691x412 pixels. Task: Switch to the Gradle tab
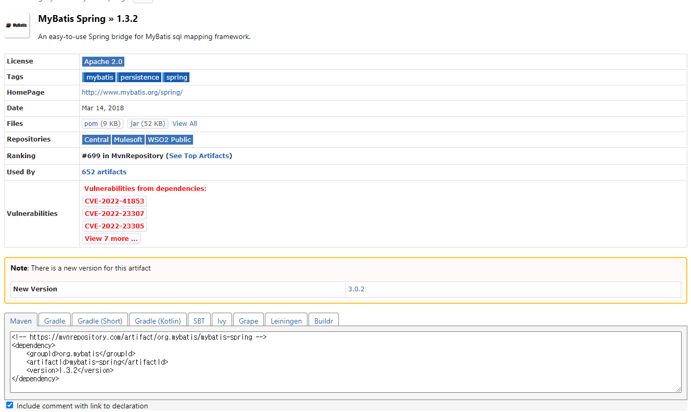click(55, 320)
